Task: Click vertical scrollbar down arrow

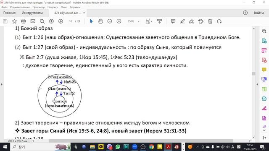Action: coord(253,137)
